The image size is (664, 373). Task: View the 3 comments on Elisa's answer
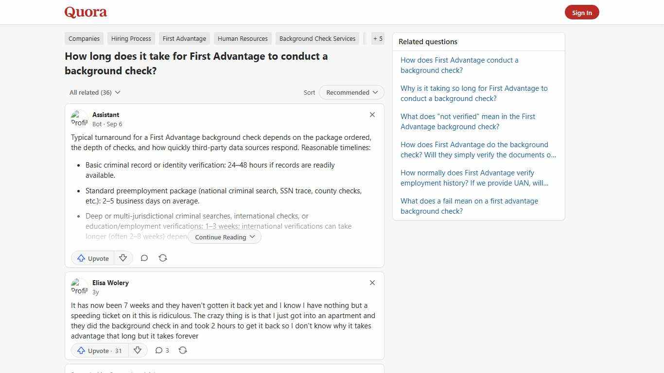(x=162, y=350)
